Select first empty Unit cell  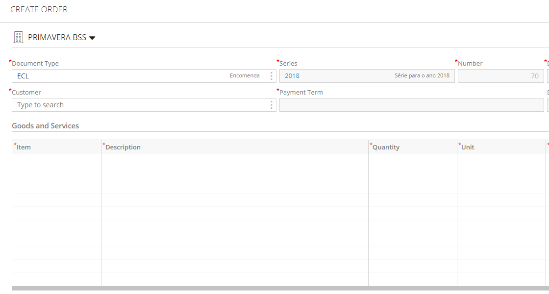[x=501, y=160]
